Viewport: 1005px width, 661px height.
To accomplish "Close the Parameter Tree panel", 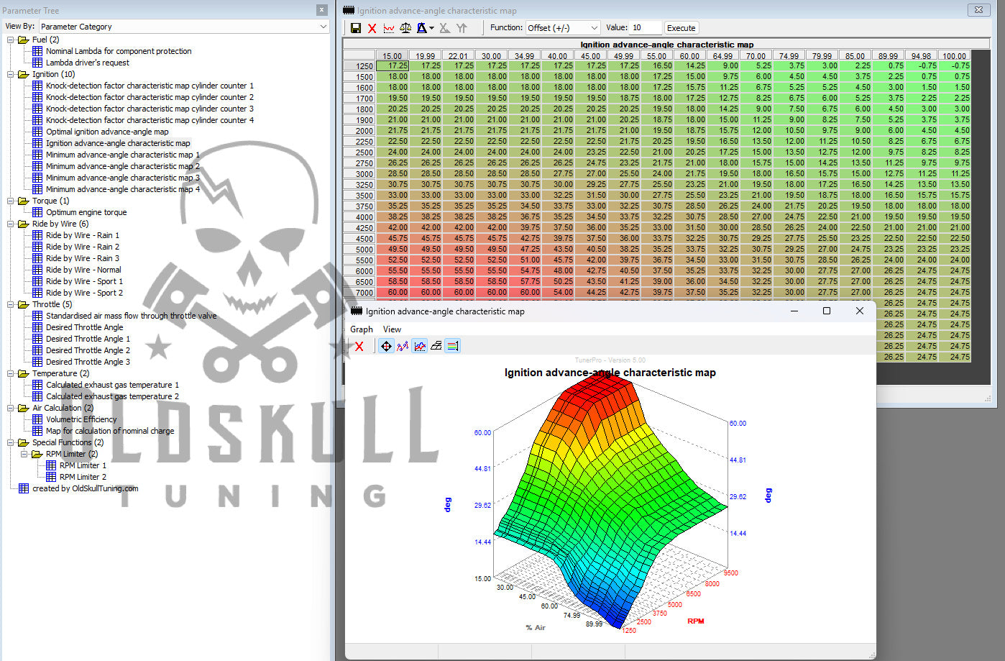I will 321,10.
